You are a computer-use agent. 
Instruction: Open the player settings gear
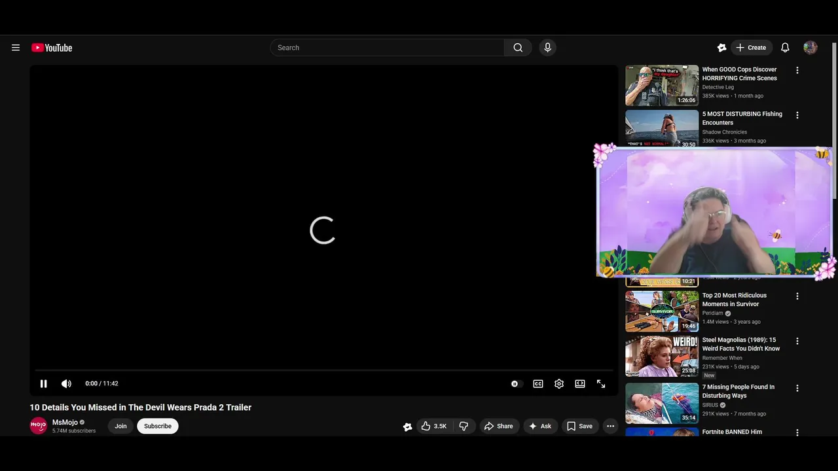[x=559, y=384]
